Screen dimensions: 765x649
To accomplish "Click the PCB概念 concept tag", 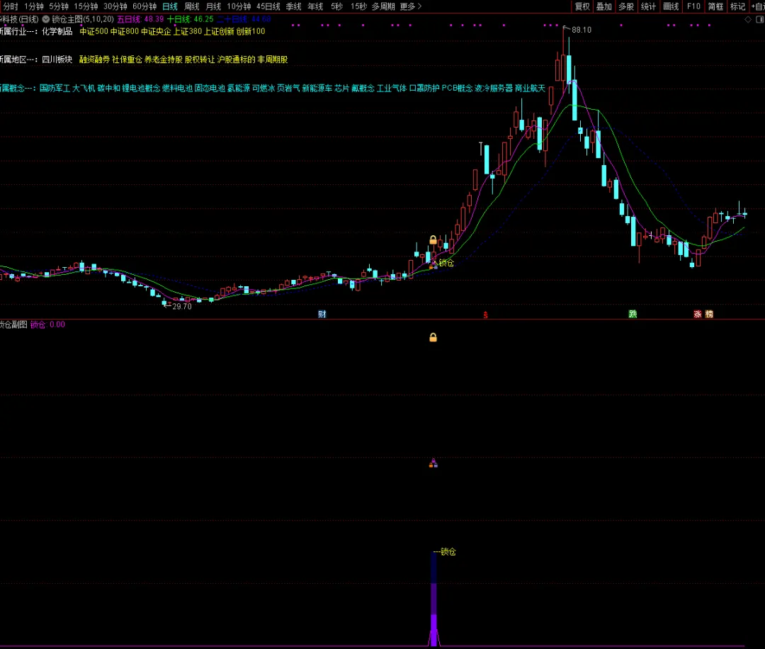I will click(457, 89).
